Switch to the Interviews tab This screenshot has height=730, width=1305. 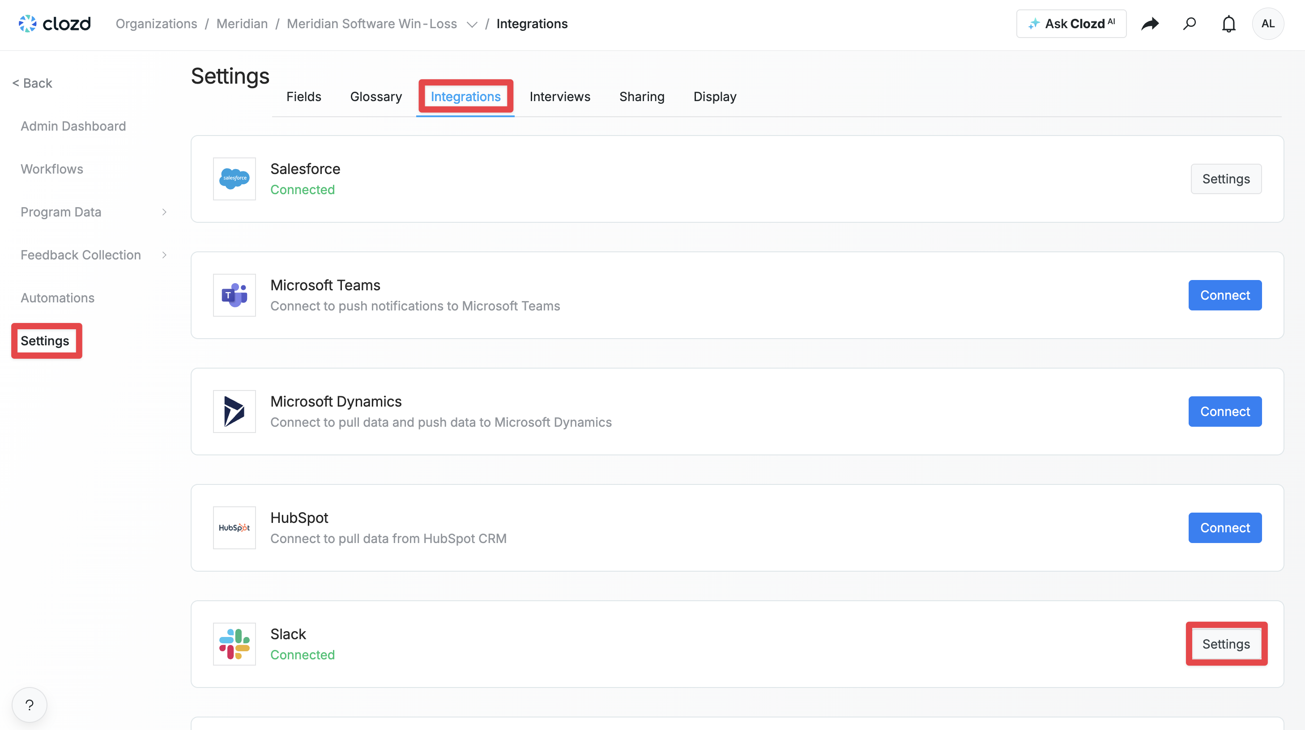click(559, 96)
